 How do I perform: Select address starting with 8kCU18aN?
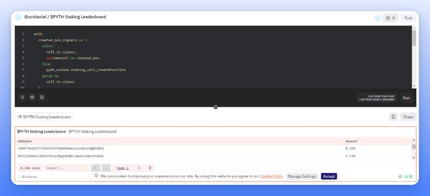tap(61, 156)
